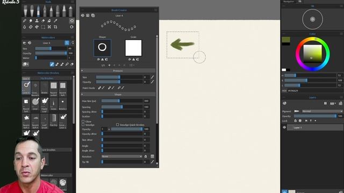
Task: Open the curve editor for Tip Tilt
Action: 152,162
